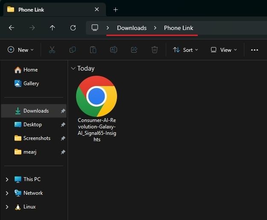267x220 pixels.
Task: Refresh the current folder view
Action: 73,28
